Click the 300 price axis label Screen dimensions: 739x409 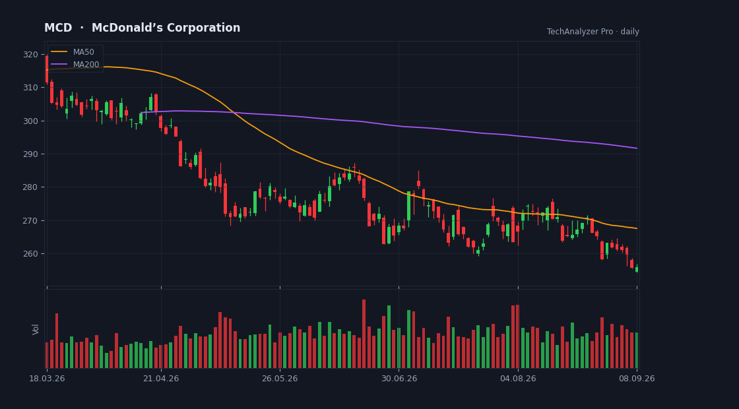pos(30,121)
